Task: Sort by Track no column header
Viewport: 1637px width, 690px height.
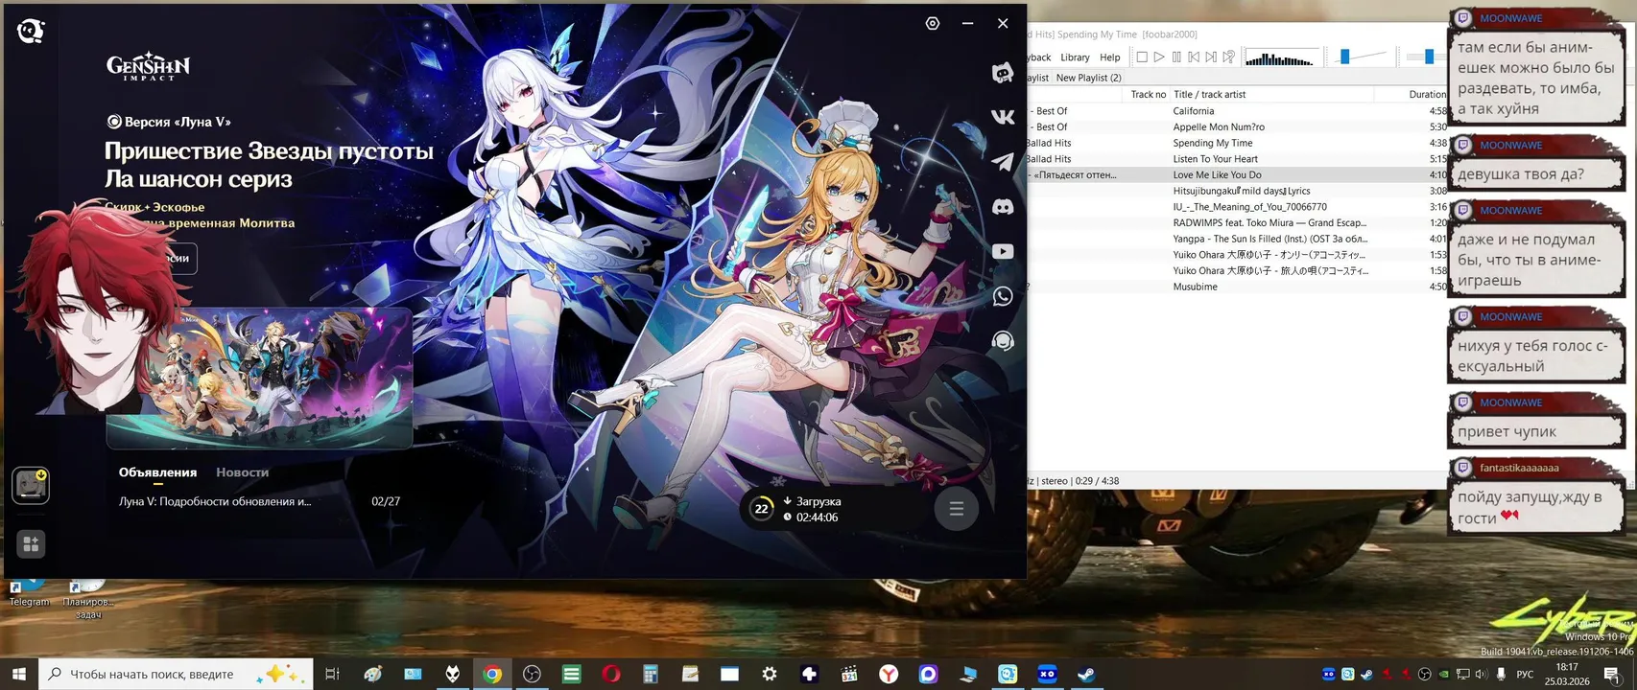Action: click(x=1148, y=94)
